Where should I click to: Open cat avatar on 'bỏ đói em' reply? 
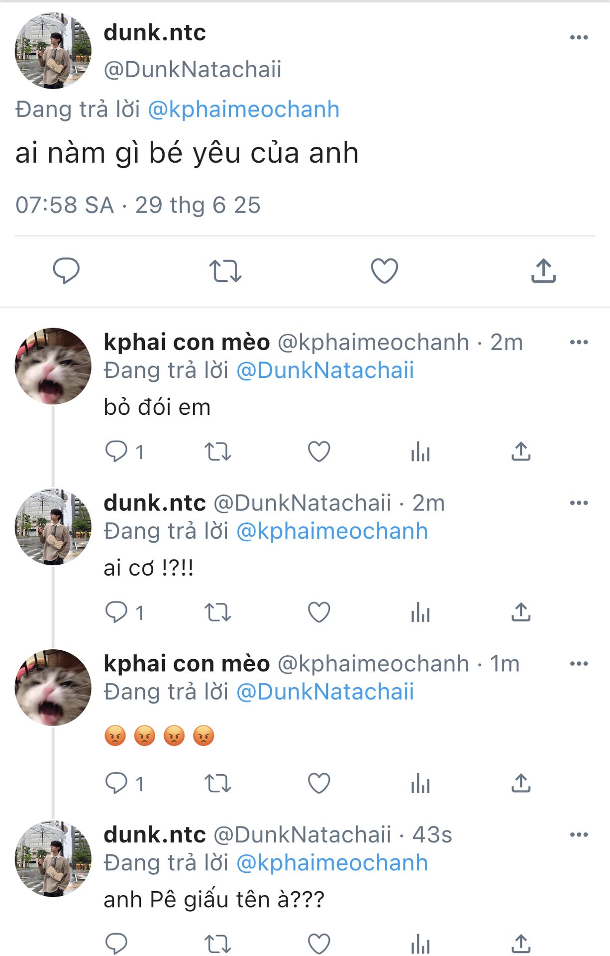pos(53,365)
